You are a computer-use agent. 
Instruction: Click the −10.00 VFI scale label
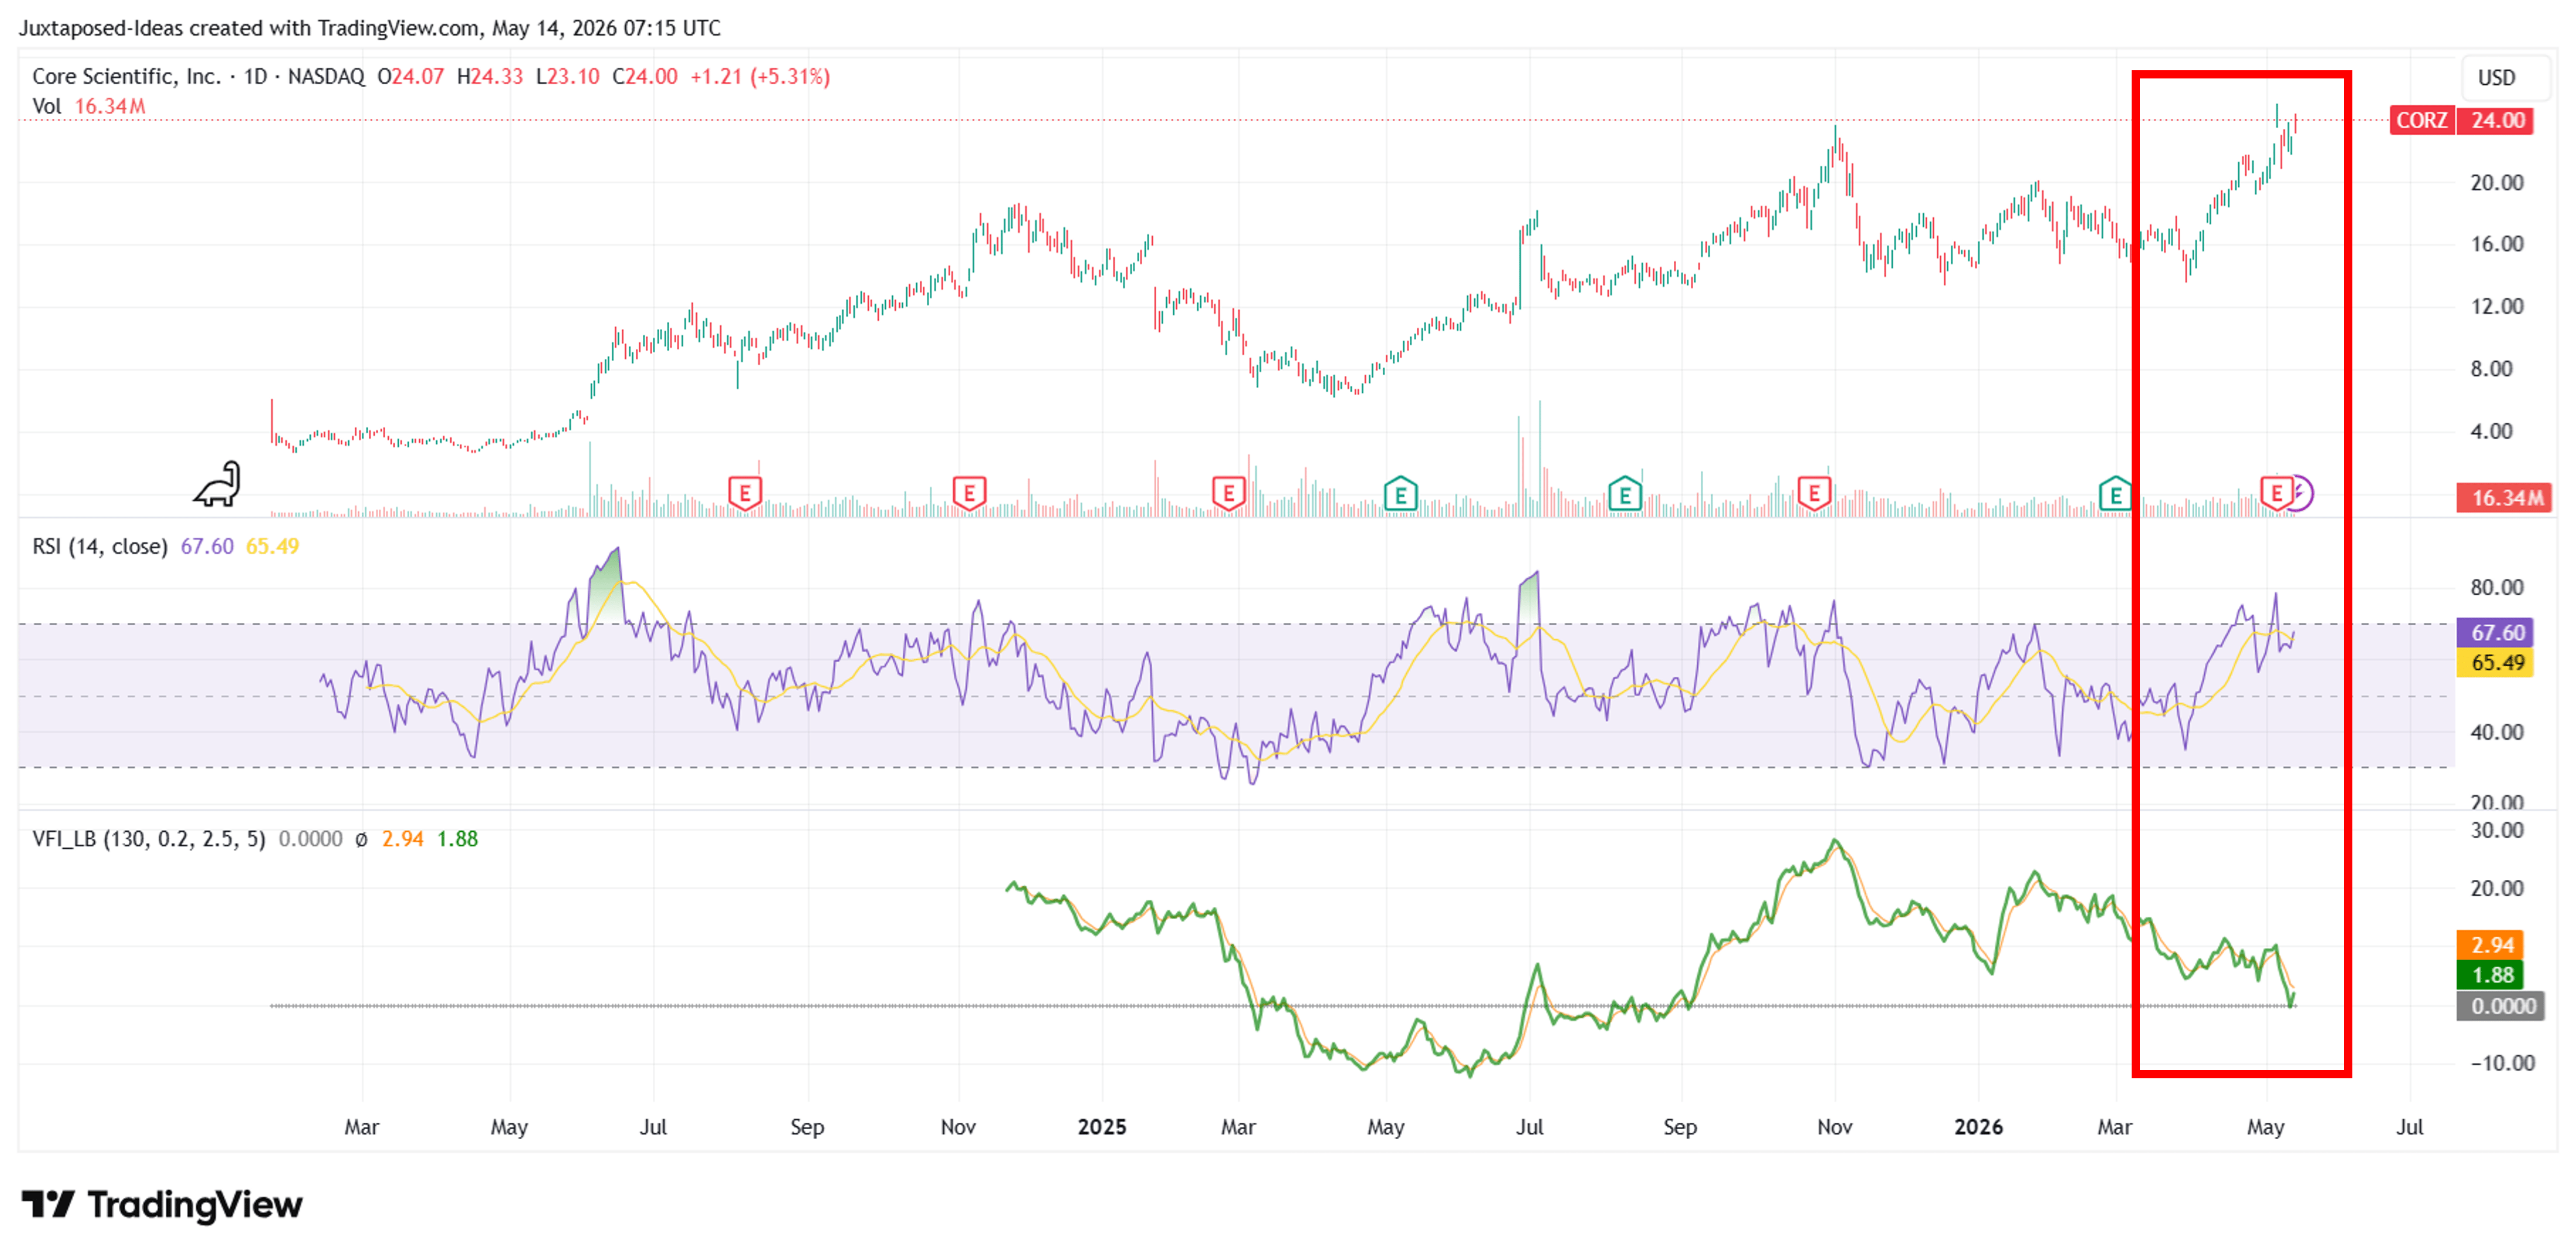tap(2502, 1063)
